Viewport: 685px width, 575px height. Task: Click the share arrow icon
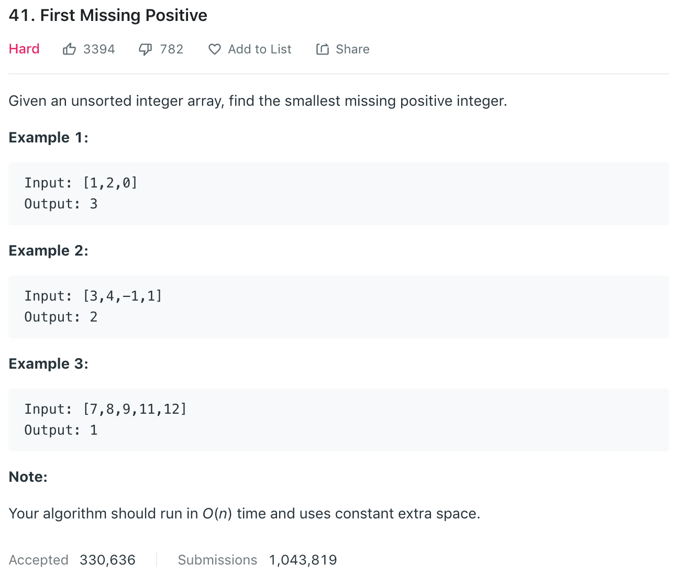[x=323, y=49]
